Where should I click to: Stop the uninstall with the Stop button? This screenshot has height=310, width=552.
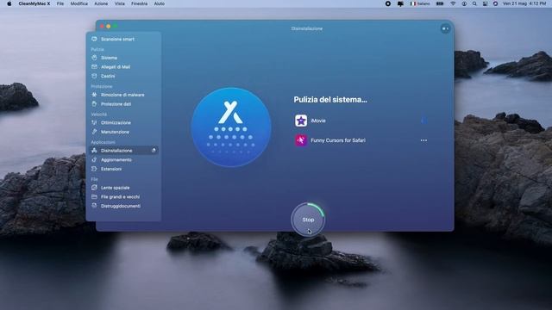coord(308,220)
